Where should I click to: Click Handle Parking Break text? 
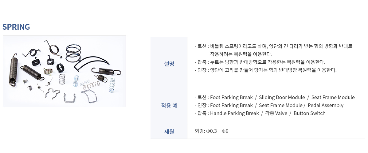(234, 113)
